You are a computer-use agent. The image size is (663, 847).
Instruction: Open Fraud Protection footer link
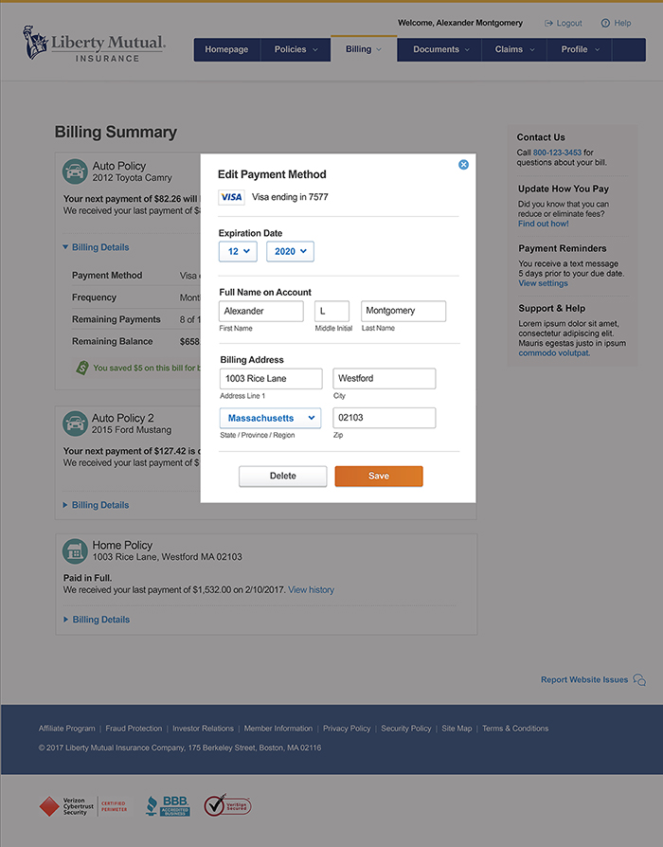point(134,729)
